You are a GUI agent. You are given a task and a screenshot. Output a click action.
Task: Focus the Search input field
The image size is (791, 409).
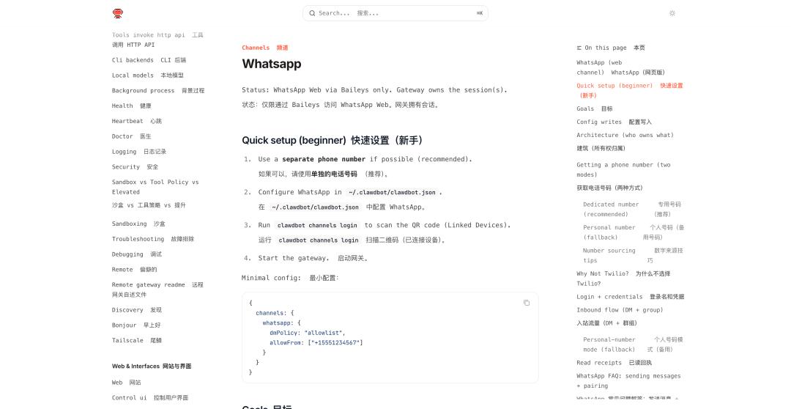pyautogui.click(x=395, y=13)
